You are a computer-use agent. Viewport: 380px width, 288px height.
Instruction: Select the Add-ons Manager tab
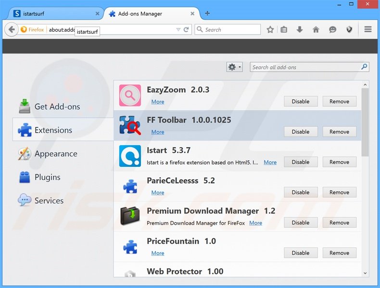click(x=152, y=13)
